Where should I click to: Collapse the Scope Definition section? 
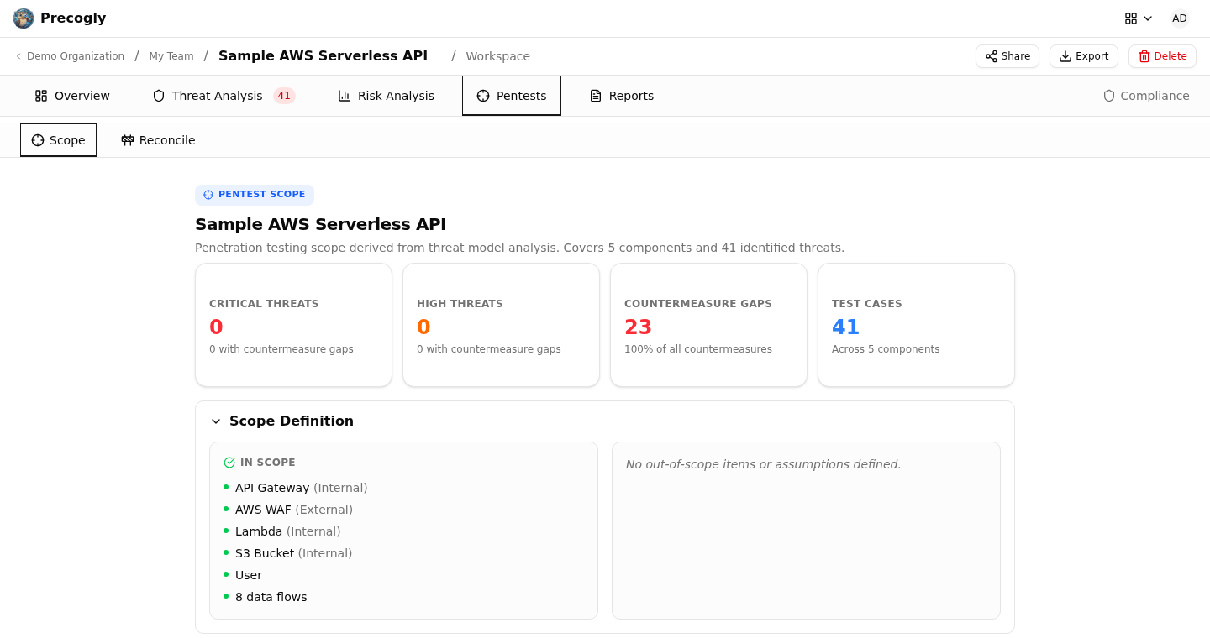pyautogui.click(x=216, y=421)
